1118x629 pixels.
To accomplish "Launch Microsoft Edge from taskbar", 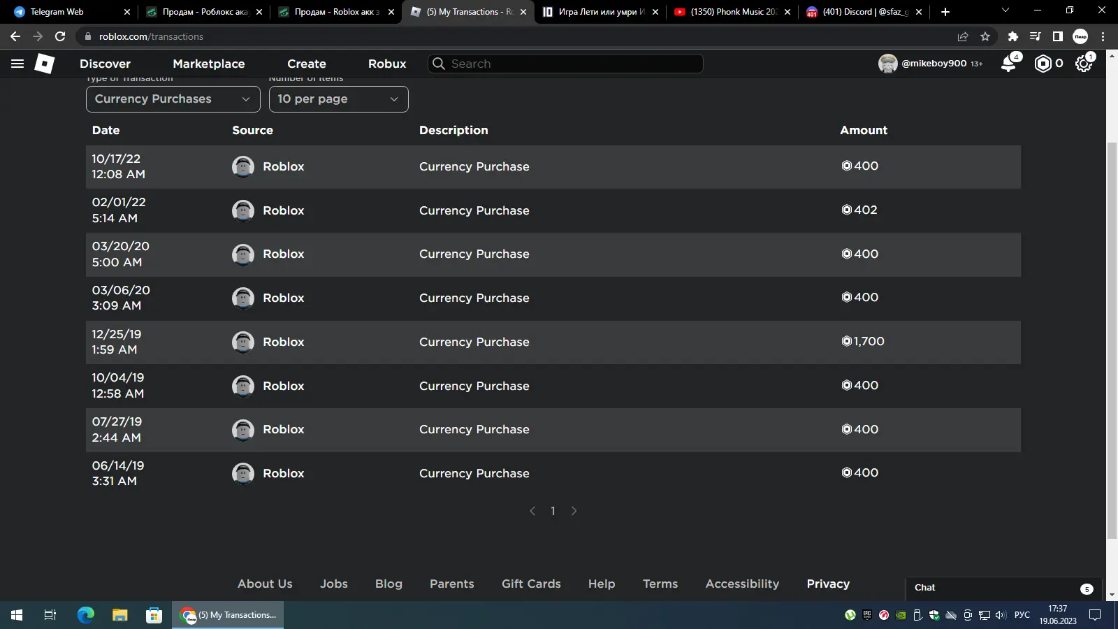I will [85, 615].
